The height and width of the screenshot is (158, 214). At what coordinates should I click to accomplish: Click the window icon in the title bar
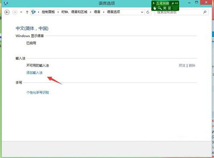click(6, 3)
